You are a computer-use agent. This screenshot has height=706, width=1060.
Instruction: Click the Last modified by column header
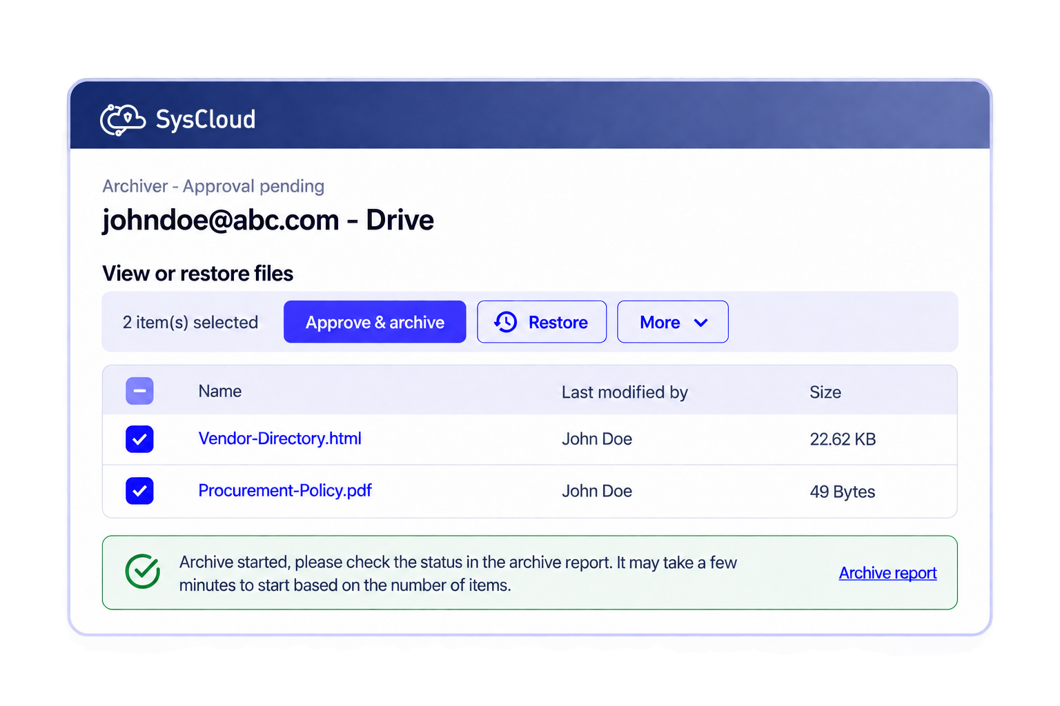click(625, 392)
